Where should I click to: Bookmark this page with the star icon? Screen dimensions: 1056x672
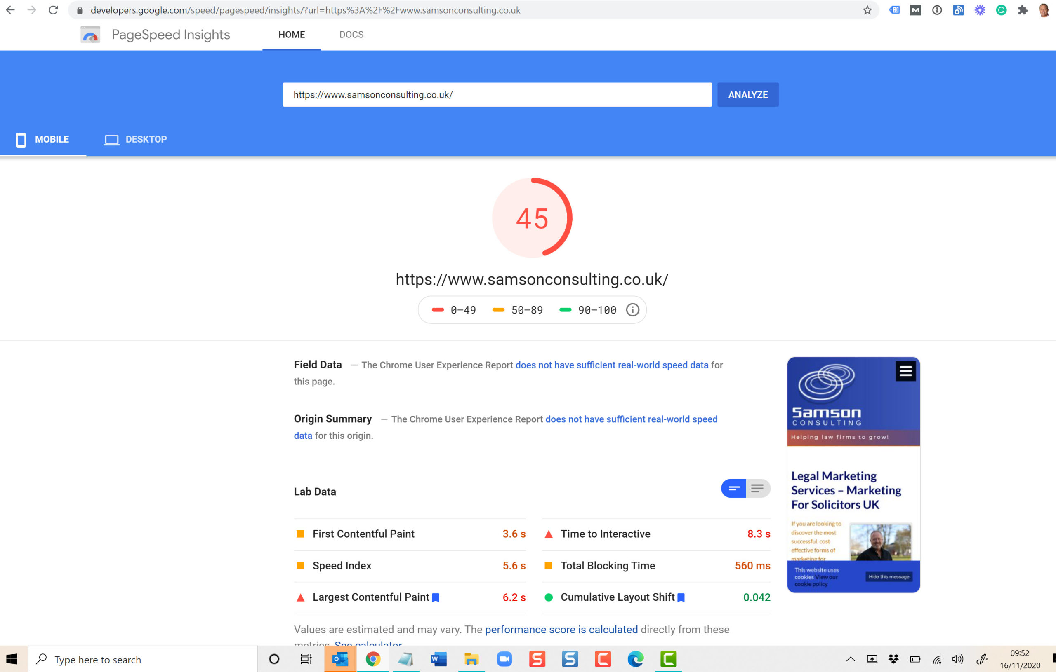pyautogui.click(x=867, y=10)
